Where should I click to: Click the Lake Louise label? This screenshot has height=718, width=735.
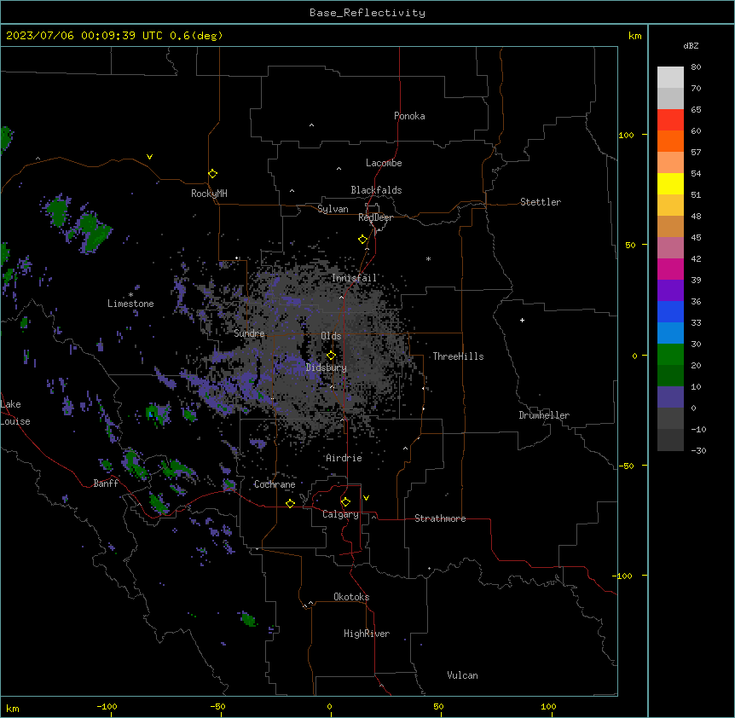(x=15, y=413)
